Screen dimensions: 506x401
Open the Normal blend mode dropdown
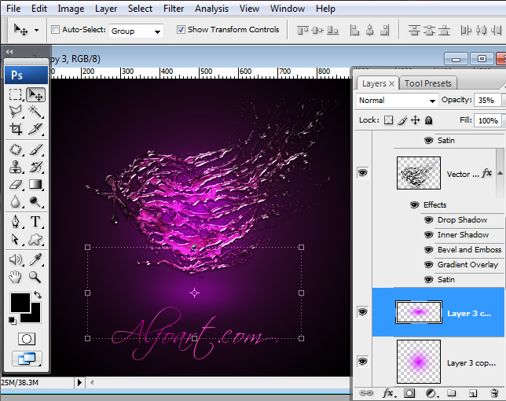pos(398,101)
